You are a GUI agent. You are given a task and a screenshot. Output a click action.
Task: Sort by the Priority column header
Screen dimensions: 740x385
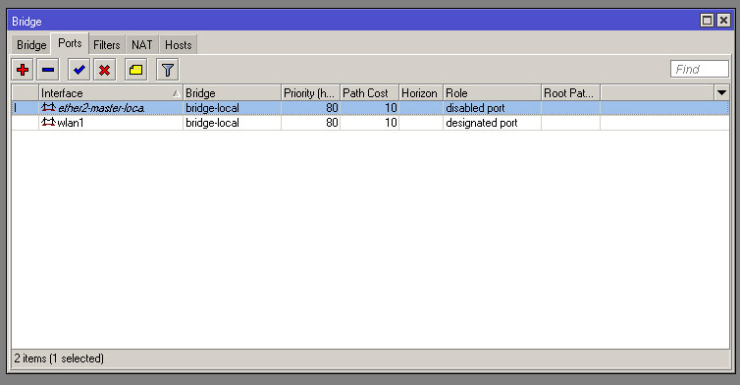coord(310,92)
